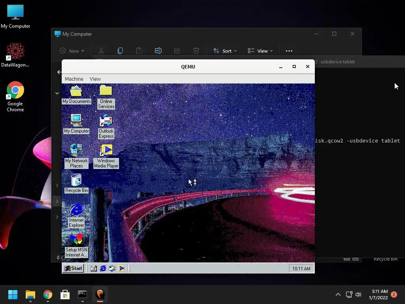Open File Explorer from host taskbar
The image size is (405, 304).
tap(30, 294)
